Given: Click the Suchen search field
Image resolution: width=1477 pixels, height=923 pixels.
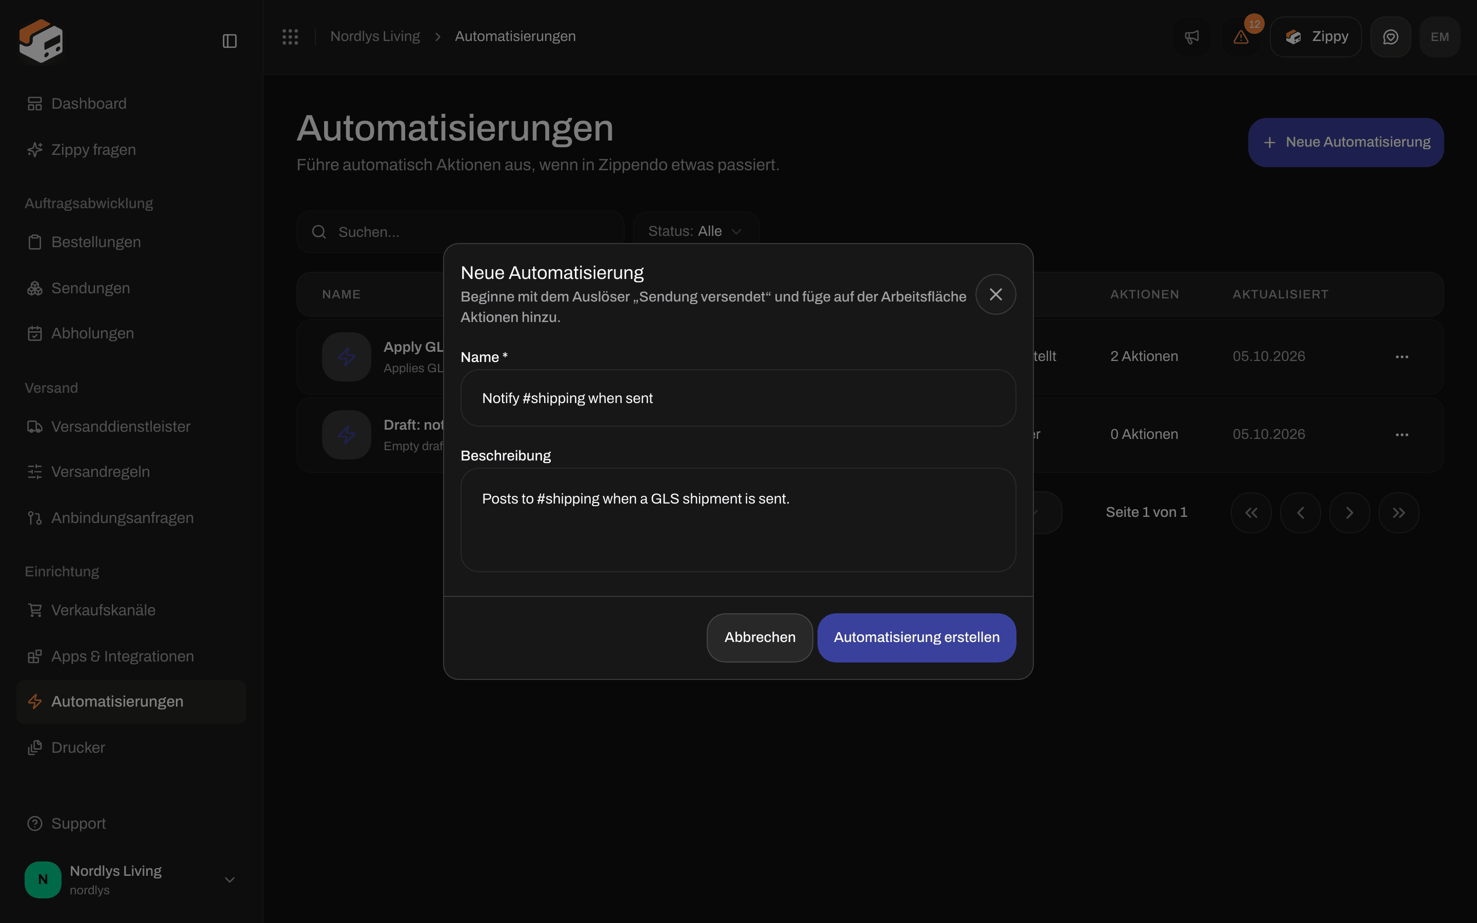Looking at the screenshot, I should (460, 232).
